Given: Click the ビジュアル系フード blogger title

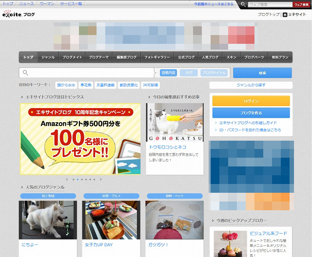Looking at the screenshot, I should click(268, 233).
